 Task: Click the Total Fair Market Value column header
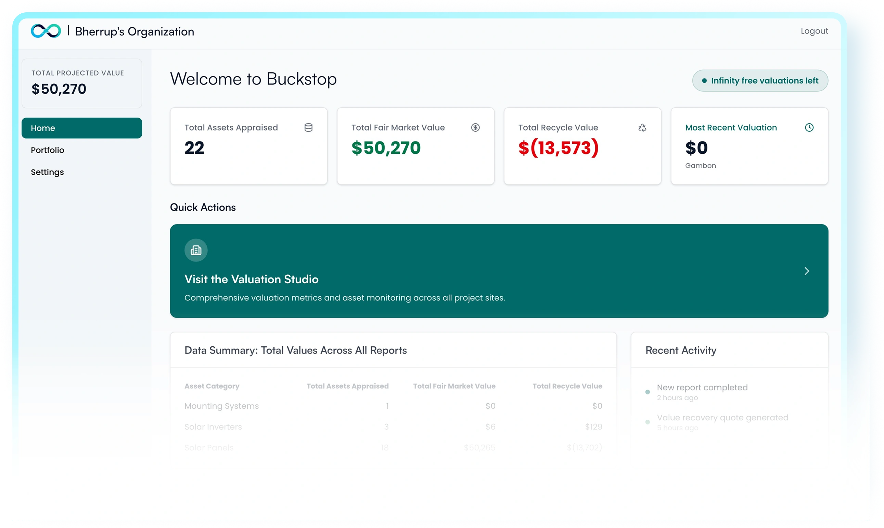(x=454, y=386)
